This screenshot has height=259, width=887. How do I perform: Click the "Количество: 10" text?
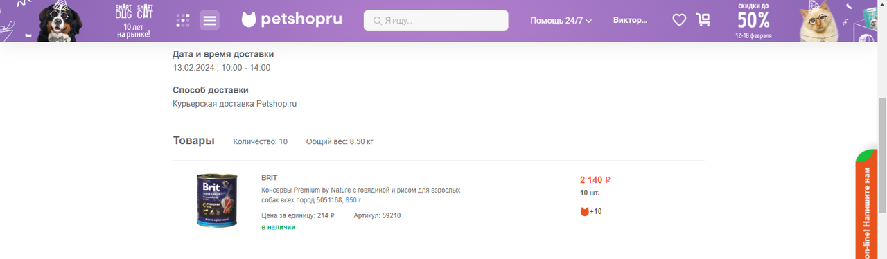pyautogui.click(x=261, y=141)
